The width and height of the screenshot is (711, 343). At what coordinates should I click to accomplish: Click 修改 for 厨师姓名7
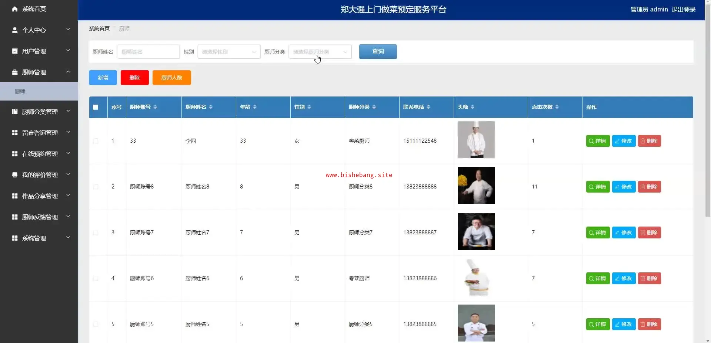point(624,232)
